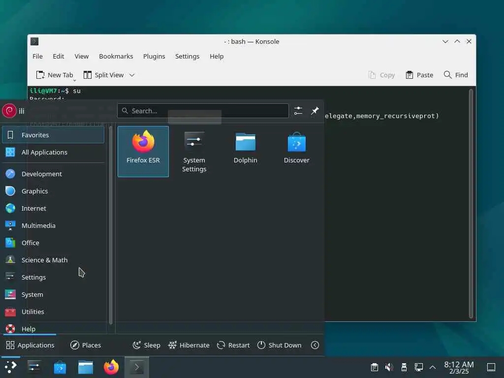Open the Settings category
The height and width of the screenshot is (378, 504).
[x=53, y=278]
